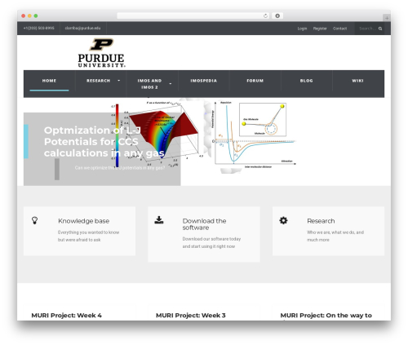Click the phone number in top bar
This screenshot has width=408, height=345.
(38, 29)
